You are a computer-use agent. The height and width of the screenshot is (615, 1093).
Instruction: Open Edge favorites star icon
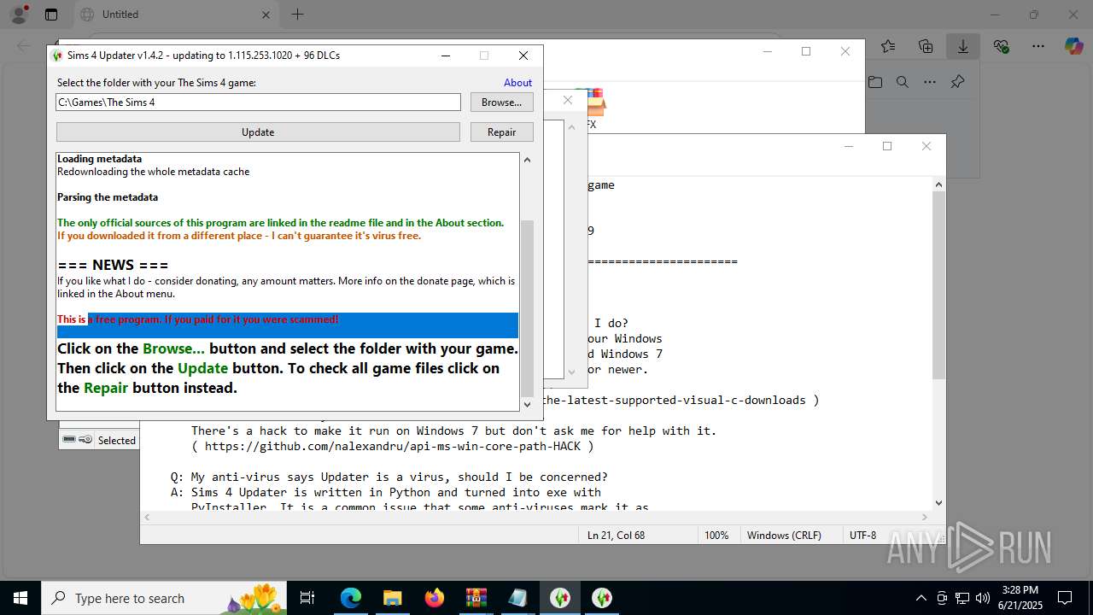pos(888,47)
